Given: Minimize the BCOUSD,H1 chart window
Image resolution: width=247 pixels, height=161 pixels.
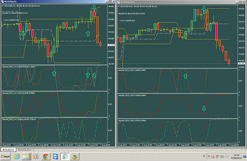Looking at the screenshot, I should point(107,2).
